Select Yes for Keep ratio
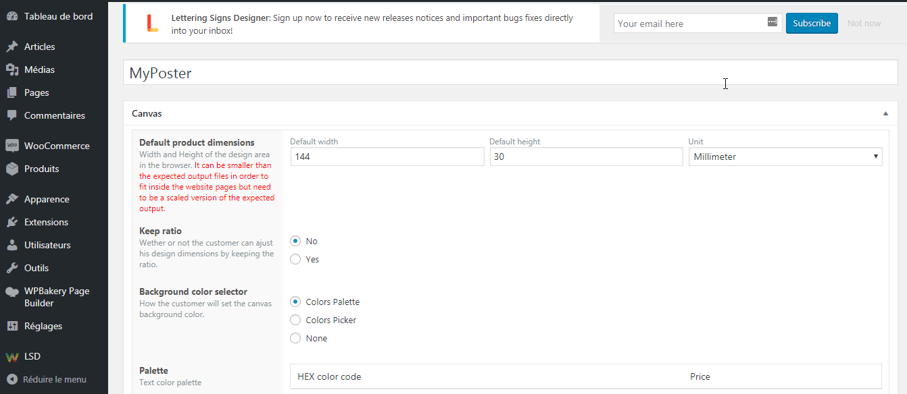Screen dimensions: 907x394 pyautogui.click(x=295, y=259)
